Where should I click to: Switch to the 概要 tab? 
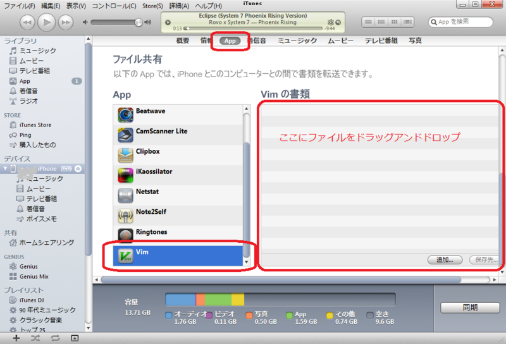tap(183, 40)
